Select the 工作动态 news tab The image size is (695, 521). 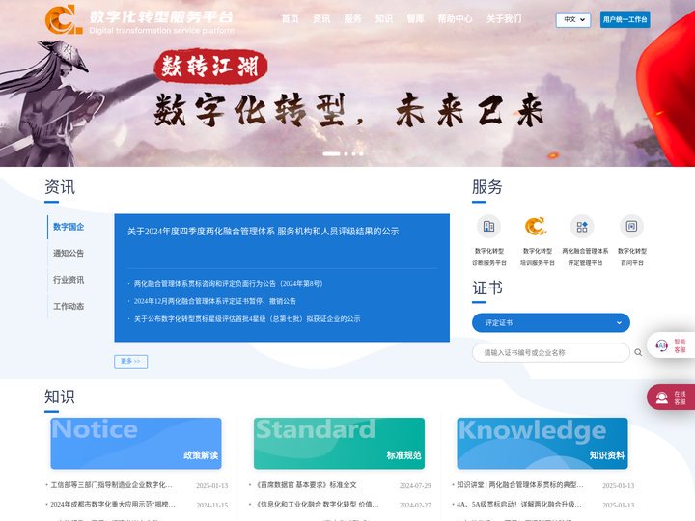click(x=69, y=306)
